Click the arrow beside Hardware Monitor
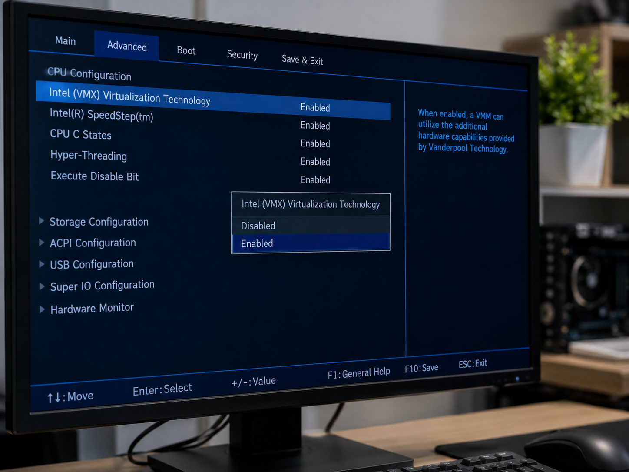 (42, 309)
